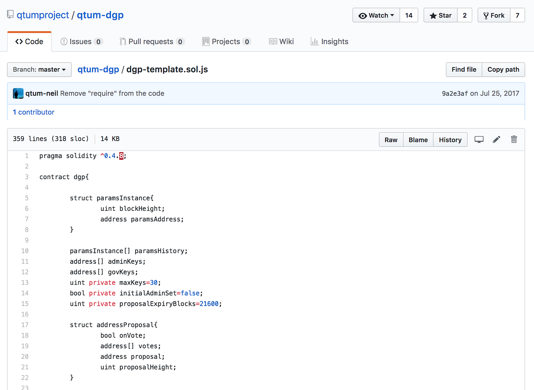
Task: View the stargazers count 2
Action: [465, 15]
